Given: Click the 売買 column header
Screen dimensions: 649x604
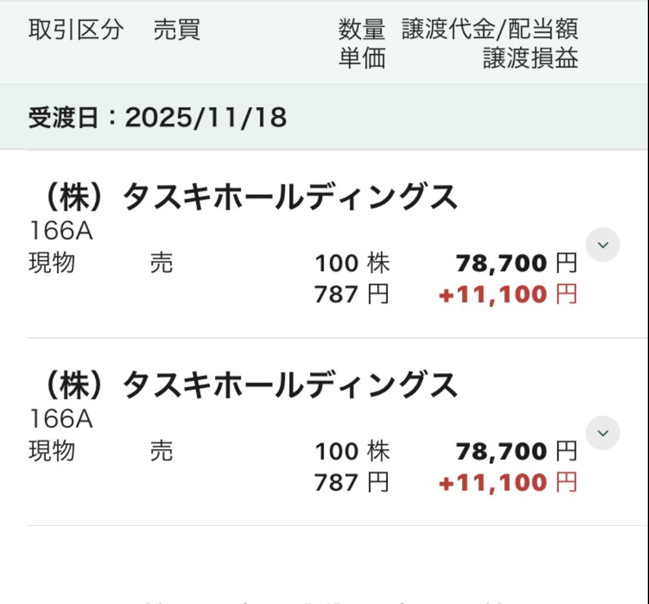Looking at the screenshot, I should coord(177,30).
